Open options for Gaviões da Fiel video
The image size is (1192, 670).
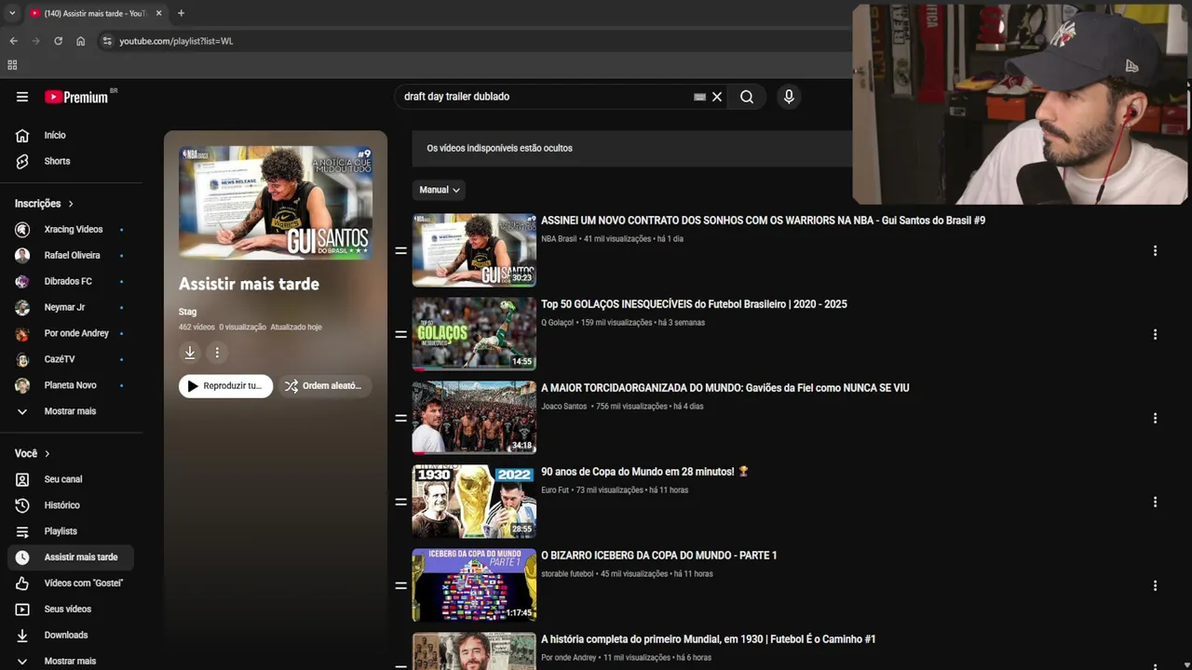coord(1155,418)
